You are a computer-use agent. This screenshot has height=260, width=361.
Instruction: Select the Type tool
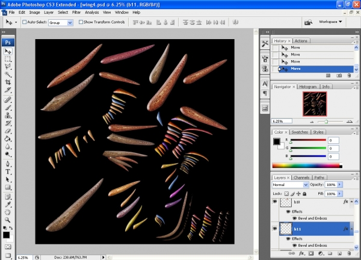point(8,172)
